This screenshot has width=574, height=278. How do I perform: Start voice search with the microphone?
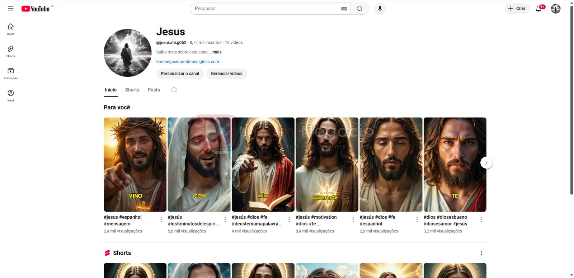coord(380,9)
